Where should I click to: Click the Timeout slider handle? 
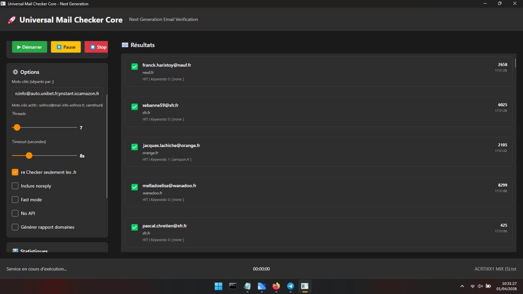click(29, 156)
